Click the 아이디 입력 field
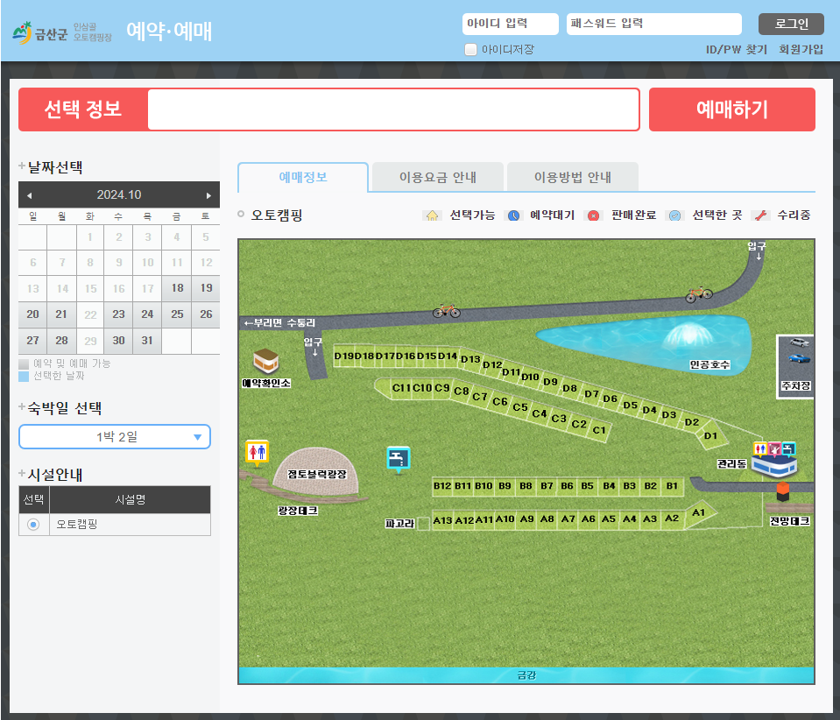 pos(511,25)
